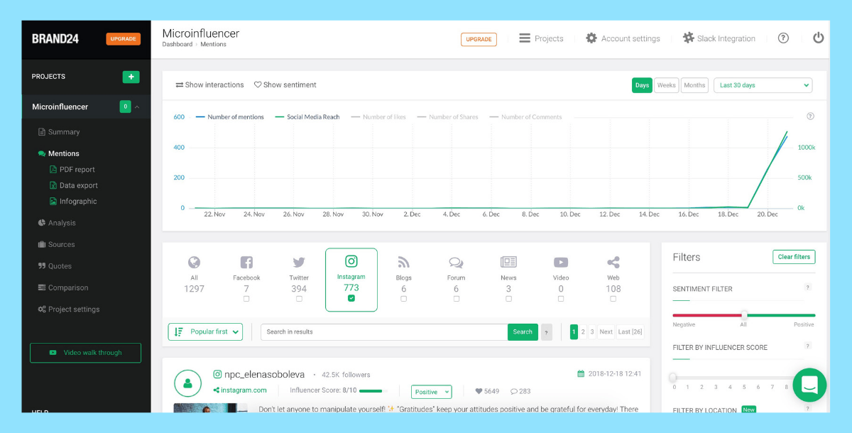
Task: Select the Video source icon
Action: [561, 262]
